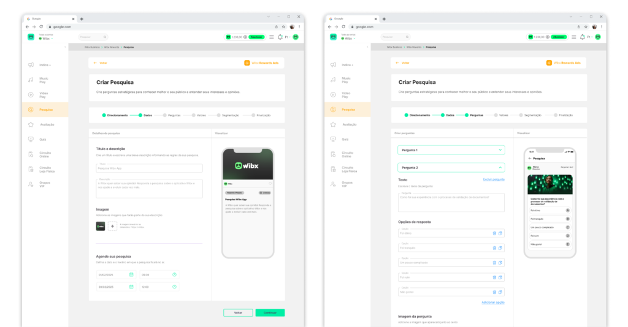Reload page in left window browser toolbar
Image resolution: width=628 pixels, height=327 pixels.
[41, 27]
